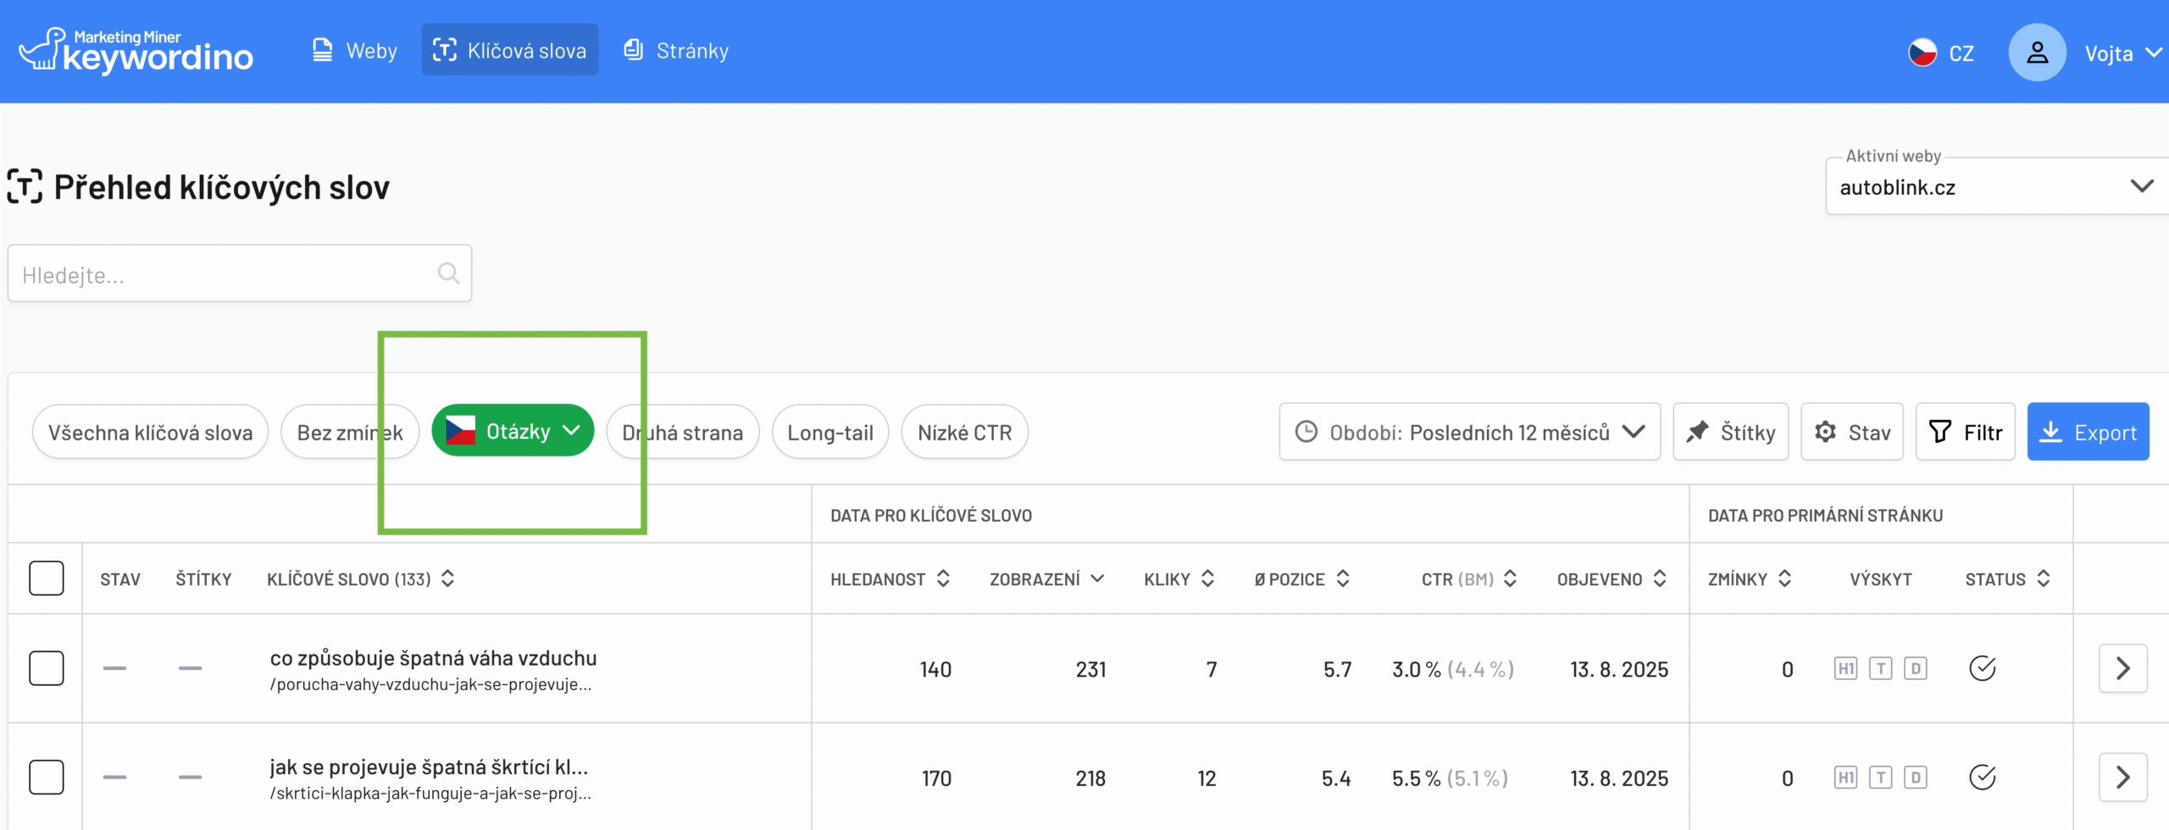The width and height of the screenshot is (2169, 830).
Task: Click the user avatar icon
Action: tap(2037, 53)
